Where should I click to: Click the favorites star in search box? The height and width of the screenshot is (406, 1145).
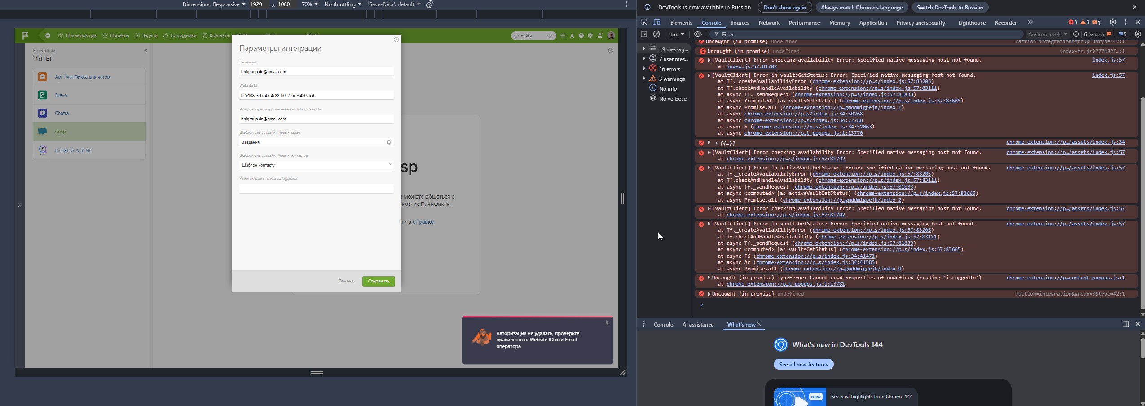click(x=549, y=36)
